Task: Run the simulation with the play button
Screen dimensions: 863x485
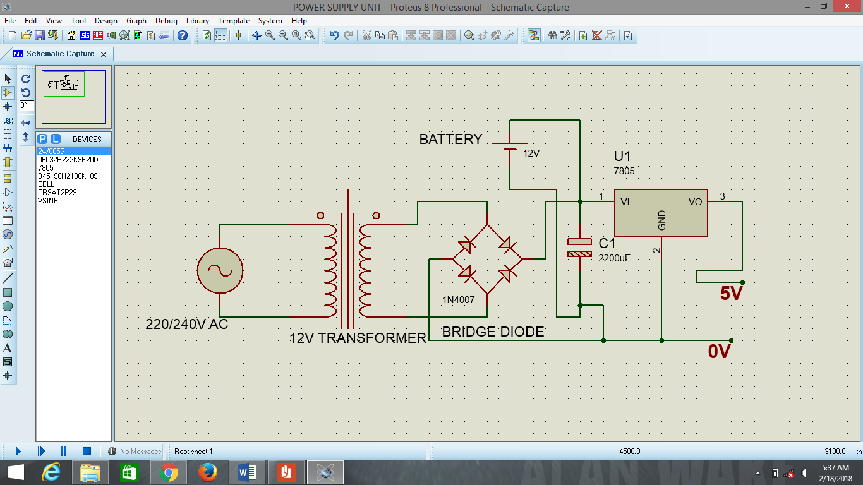Action: click(17, 451)
